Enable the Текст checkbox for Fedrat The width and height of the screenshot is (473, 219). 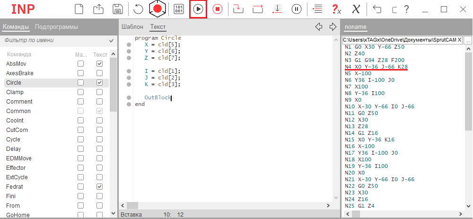(99, 187)
